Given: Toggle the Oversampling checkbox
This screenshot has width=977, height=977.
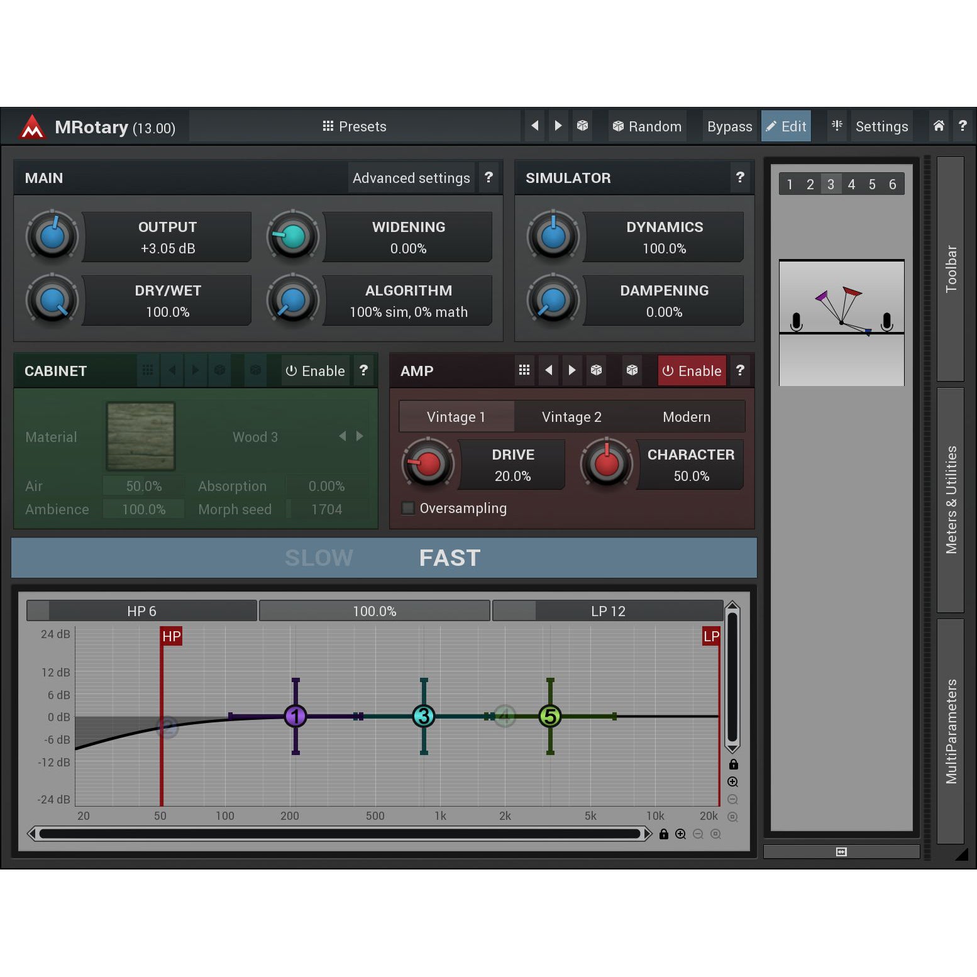Looking at the screenshot, I should [x=409, y=508].
